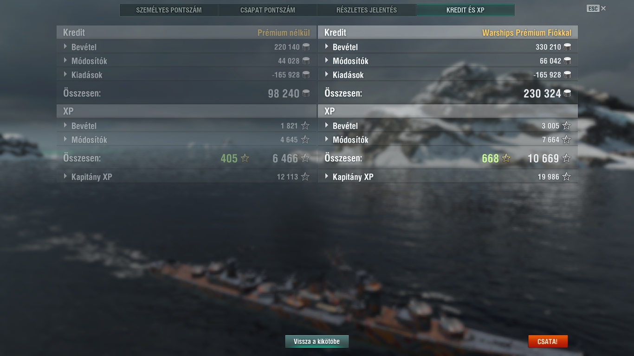Screen dimensions: 634x356
Task: Open the Csapat Pontszám tab
Action: [x=268, y=10]
